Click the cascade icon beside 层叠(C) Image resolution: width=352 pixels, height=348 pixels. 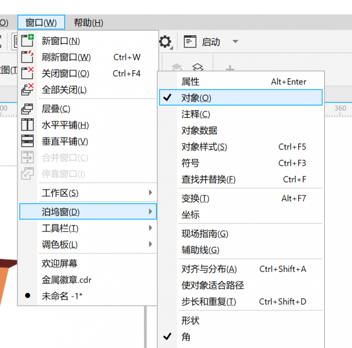tap(27, 108)
